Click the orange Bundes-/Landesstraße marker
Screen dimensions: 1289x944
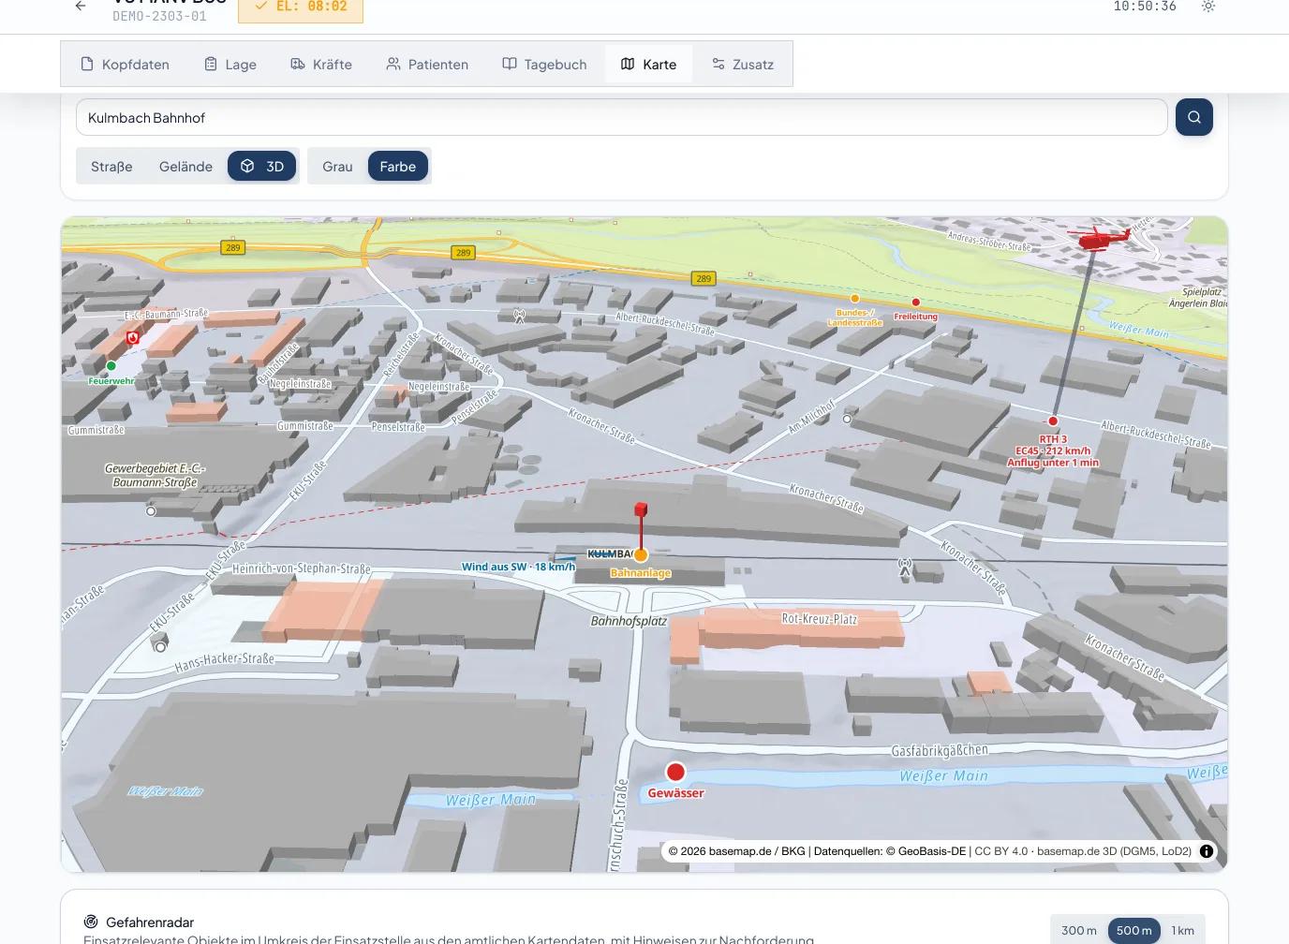(x=854, y=299)
